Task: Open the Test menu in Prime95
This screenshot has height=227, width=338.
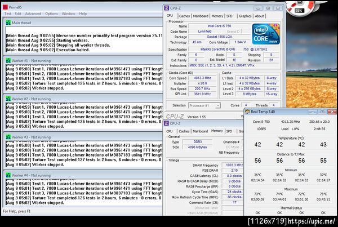Action: click(x=7, y=14)
